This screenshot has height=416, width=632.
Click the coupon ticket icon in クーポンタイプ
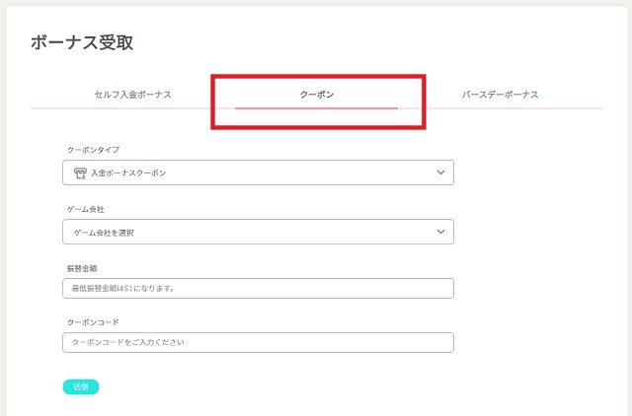pos(80,173)
